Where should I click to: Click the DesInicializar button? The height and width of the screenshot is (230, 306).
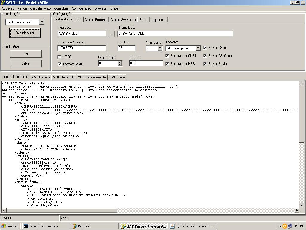(25, 33)
